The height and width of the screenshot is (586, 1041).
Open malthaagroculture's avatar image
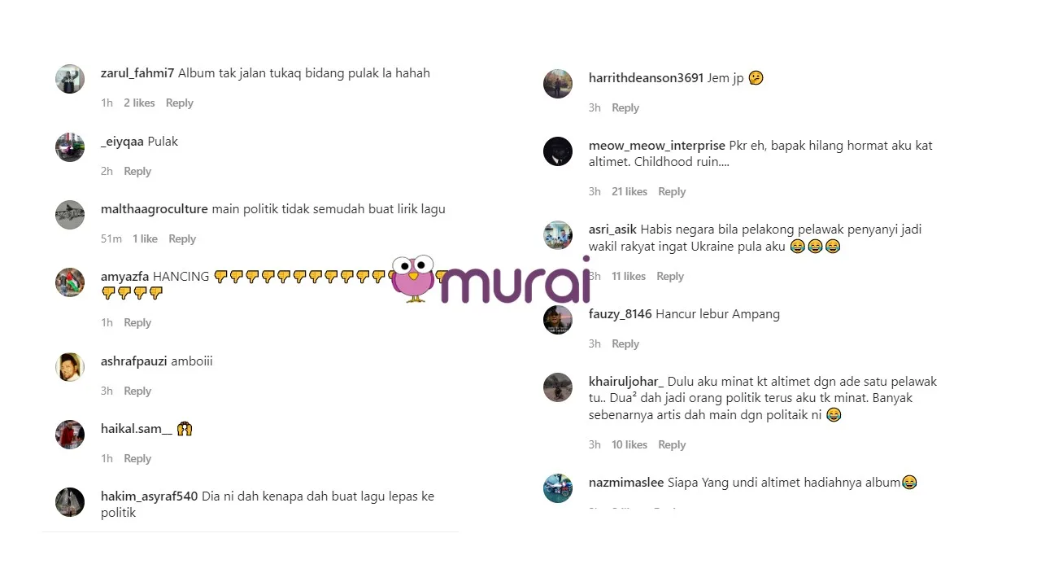[70, 215]
